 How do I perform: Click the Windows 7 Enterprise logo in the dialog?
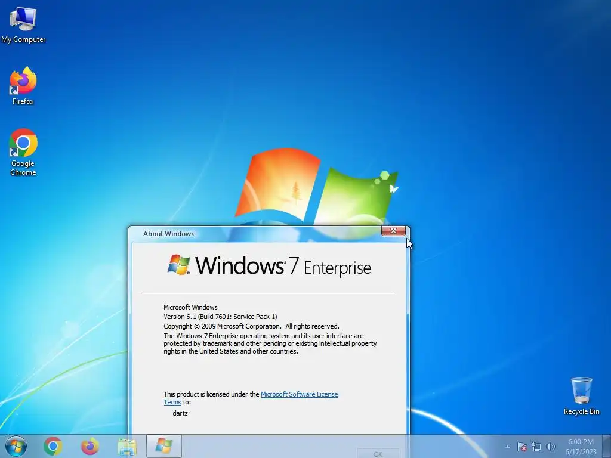269,266
